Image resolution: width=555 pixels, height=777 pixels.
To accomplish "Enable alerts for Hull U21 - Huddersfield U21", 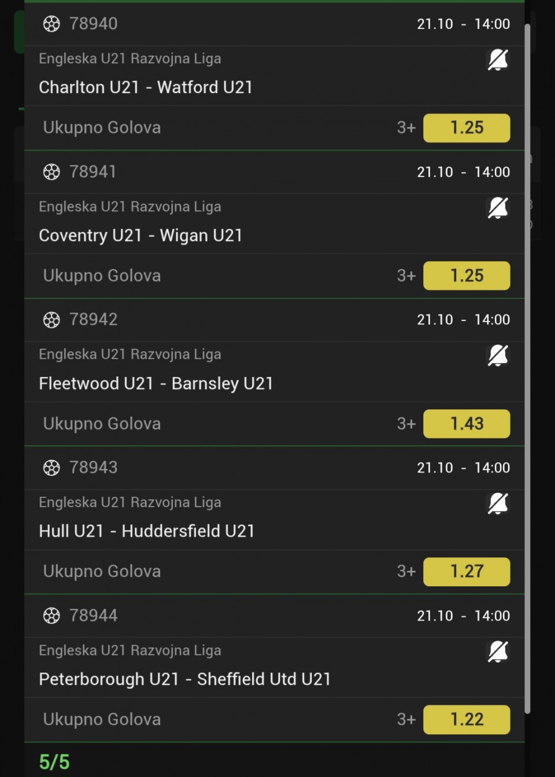I will point(498,504).
